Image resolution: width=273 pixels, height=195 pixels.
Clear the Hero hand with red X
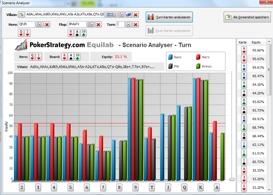[x=47, y=25]
